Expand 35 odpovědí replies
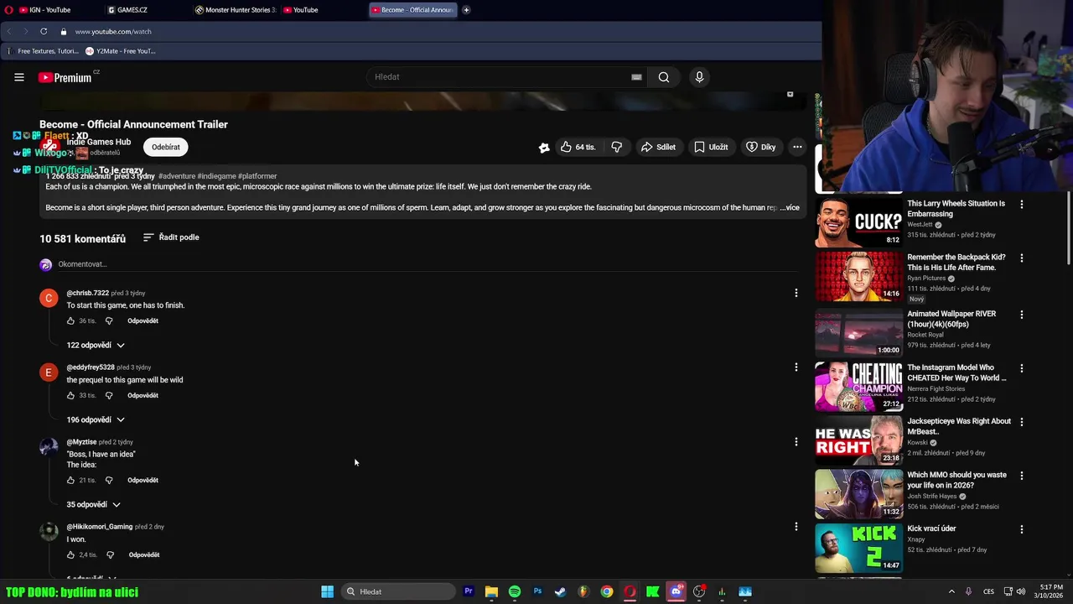The height and width of the screenshot is (604, 1073). pyautogui.click(x=94, y=504)
